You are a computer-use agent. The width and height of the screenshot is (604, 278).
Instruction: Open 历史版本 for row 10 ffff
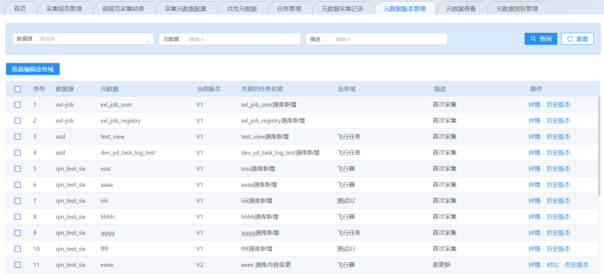(x=558, y=249)
